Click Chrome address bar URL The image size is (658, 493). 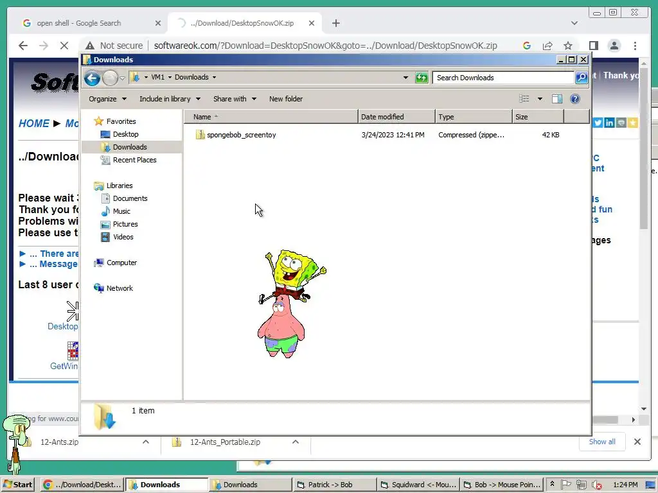point(325,46)
